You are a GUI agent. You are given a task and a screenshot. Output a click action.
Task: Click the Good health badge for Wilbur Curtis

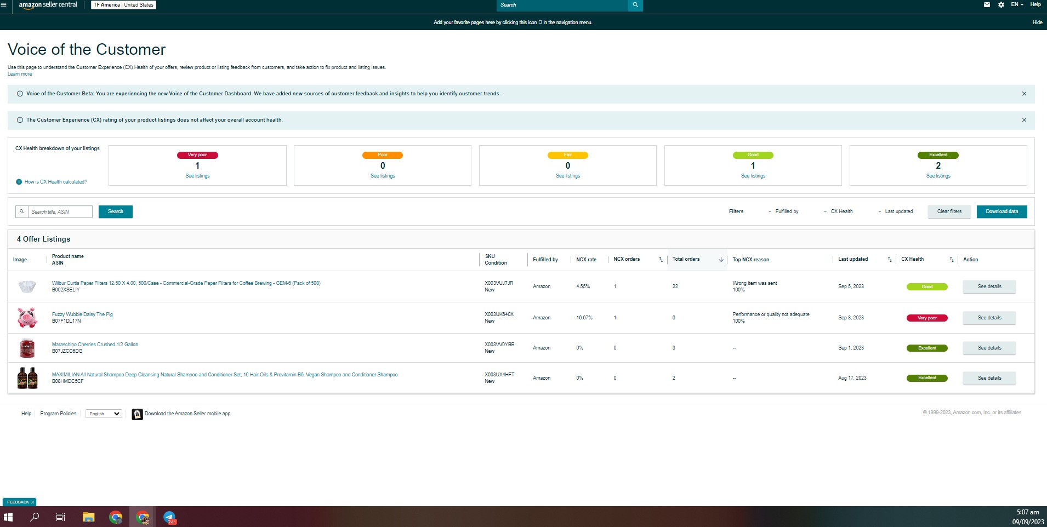pos(927,287)
